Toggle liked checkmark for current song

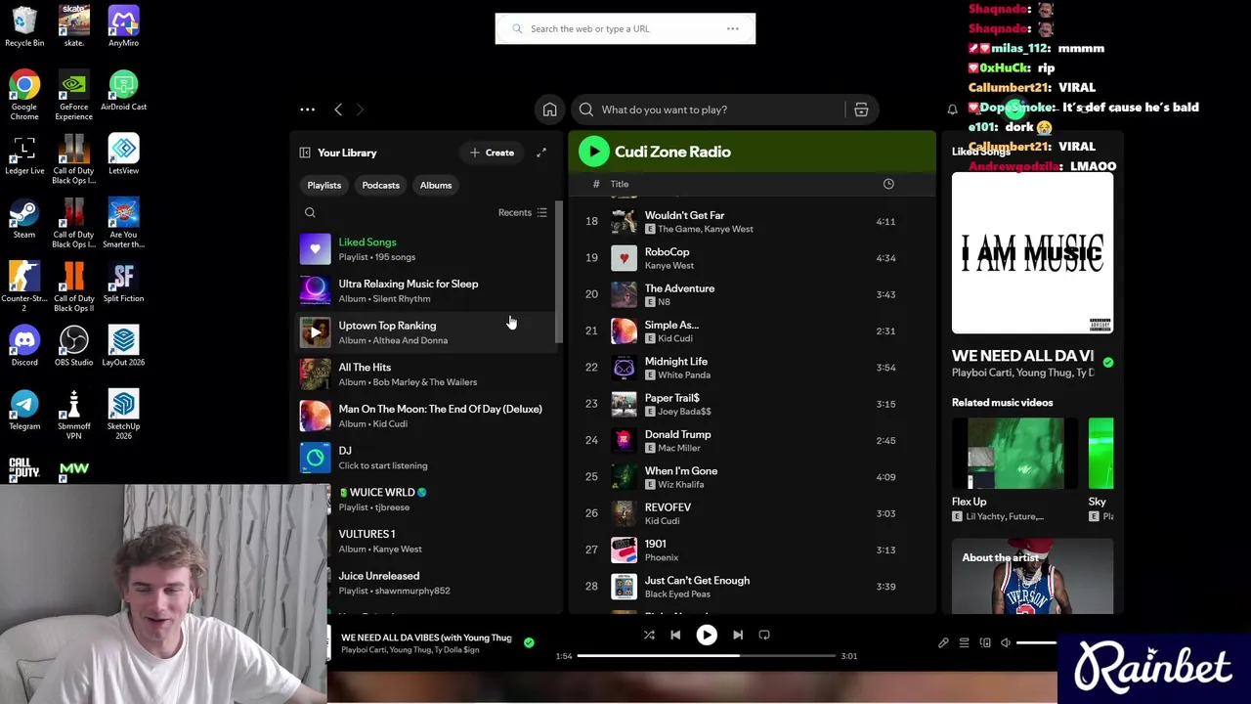(529, 642)
